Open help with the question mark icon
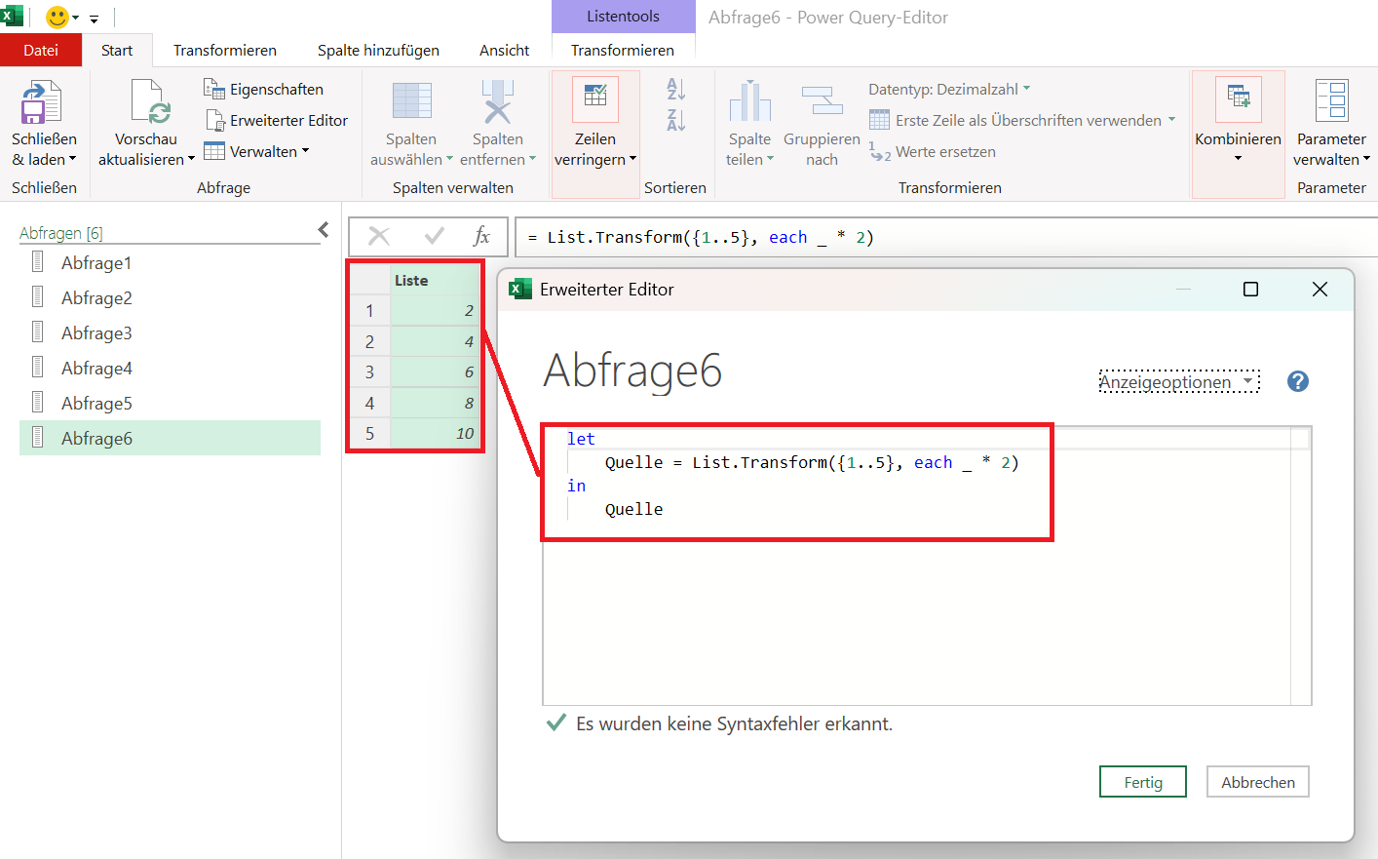The width and height of the screenshot is (1378, 859). (x=1298, y=381)
